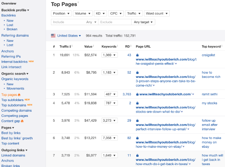
Task: Open the ramit sethi top keyword
Action: click(210, 94)
